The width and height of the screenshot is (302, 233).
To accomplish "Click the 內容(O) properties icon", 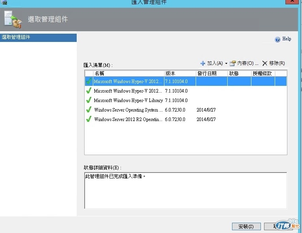I will [233, 63].
